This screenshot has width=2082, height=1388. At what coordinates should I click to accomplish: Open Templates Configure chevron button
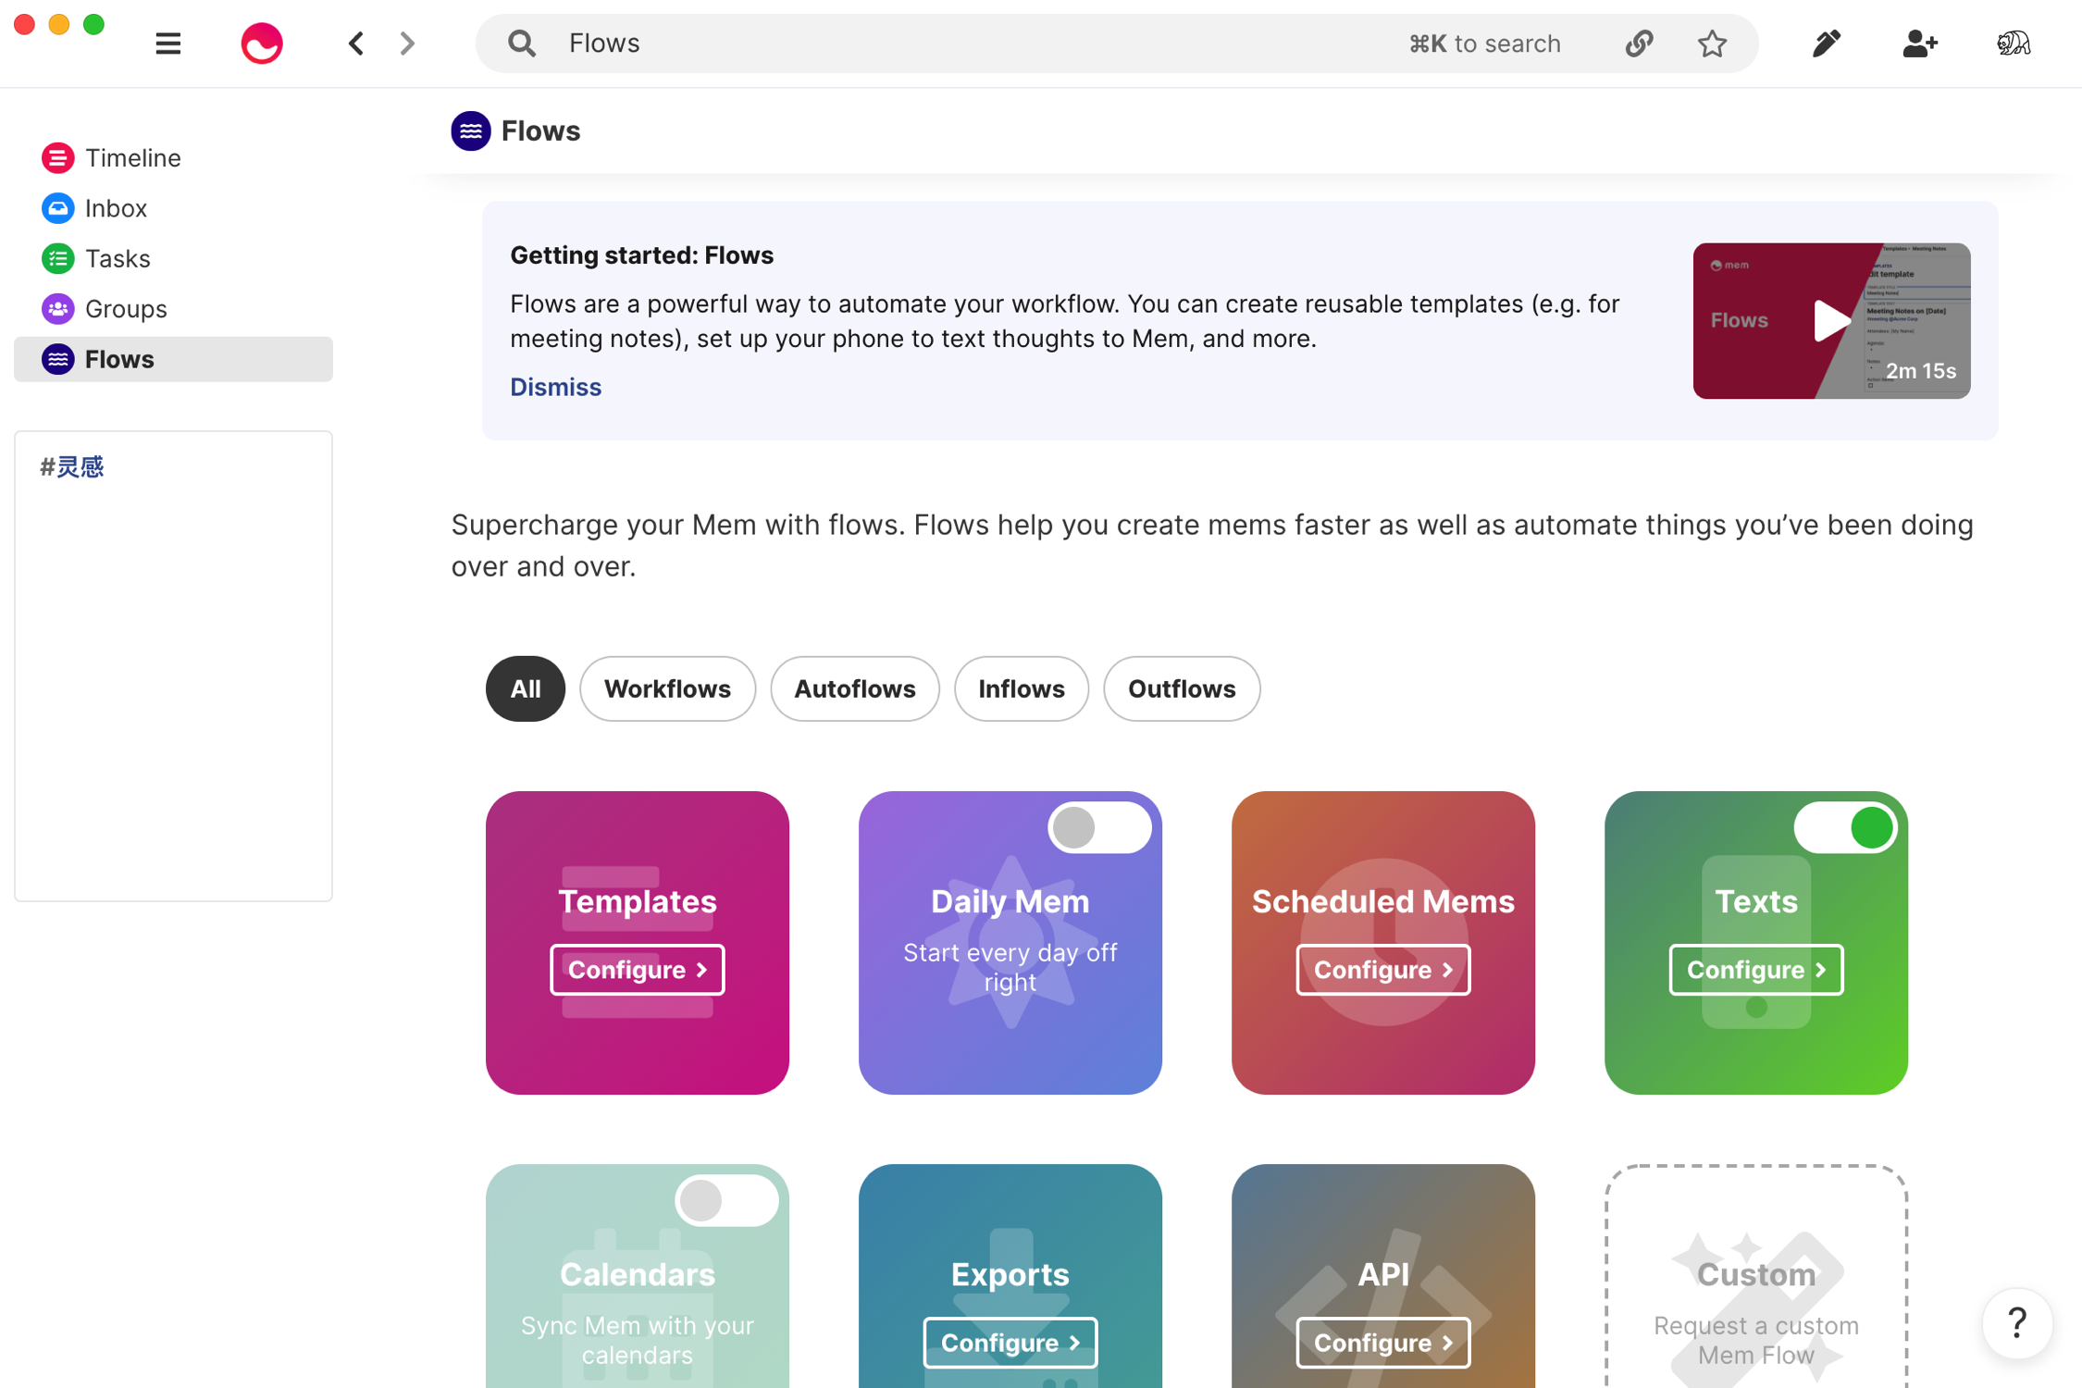point(637,969)
